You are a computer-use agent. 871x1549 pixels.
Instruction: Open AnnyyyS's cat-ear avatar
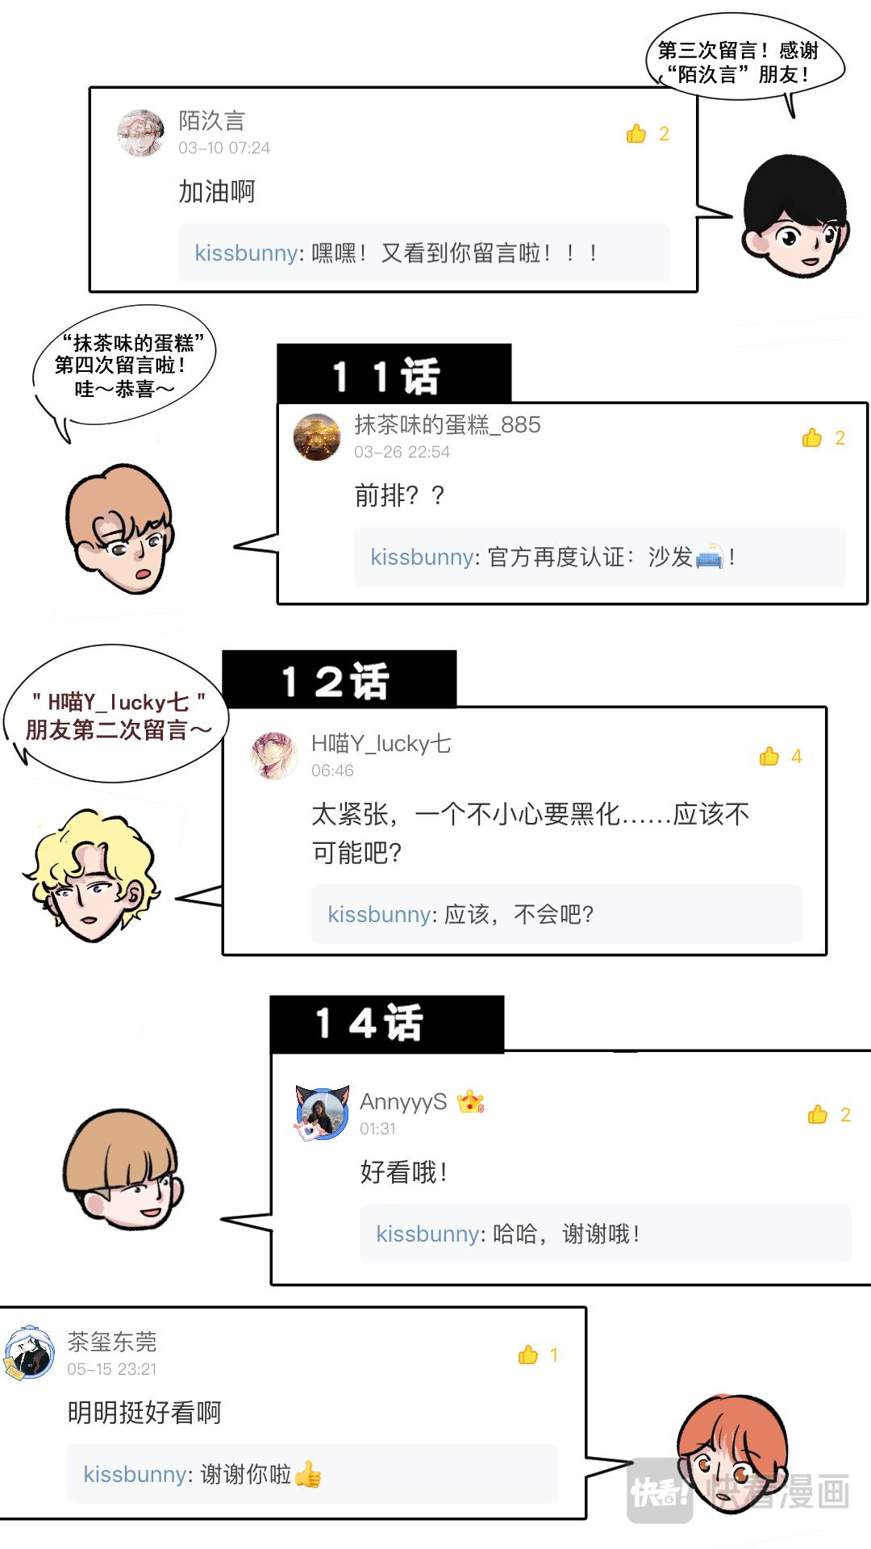pos(322,1113)
